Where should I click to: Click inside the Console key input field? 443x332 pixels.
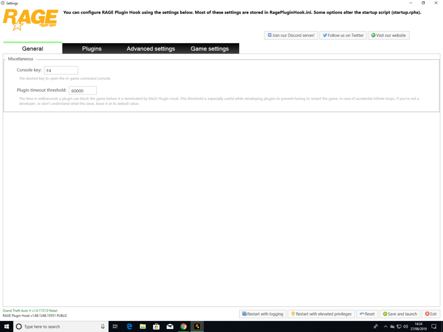61,70
